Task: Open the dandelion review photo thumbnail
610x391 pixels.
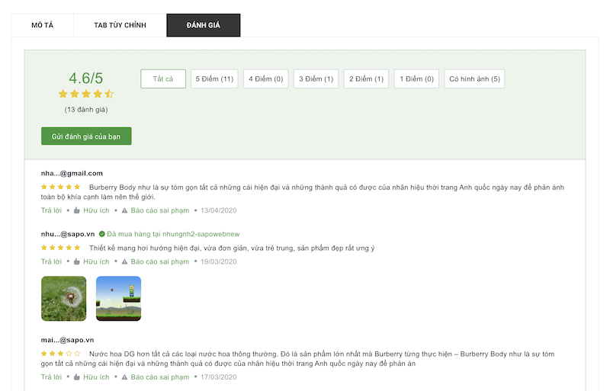Action: pos(63,298)
